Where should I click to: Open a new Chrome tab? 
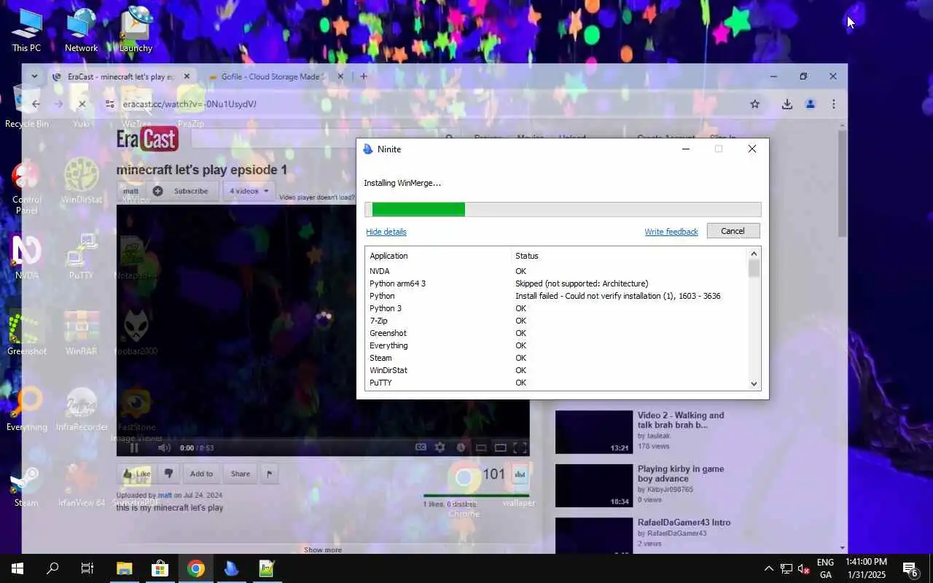364,77
